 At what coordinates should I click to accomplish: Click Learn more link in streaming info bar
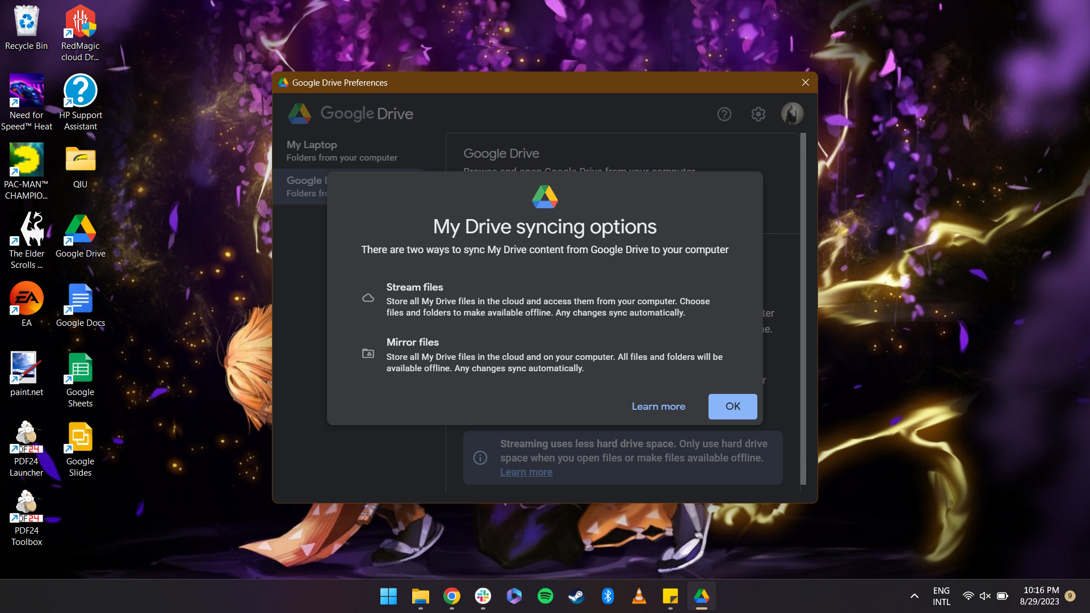[526, 472]
